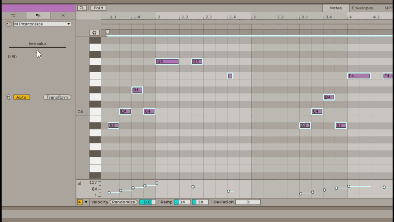Image resolution: width=394 pixels, height=222 pixels.
Task: Click the Randomize velocity button
Action: point(124,202)
